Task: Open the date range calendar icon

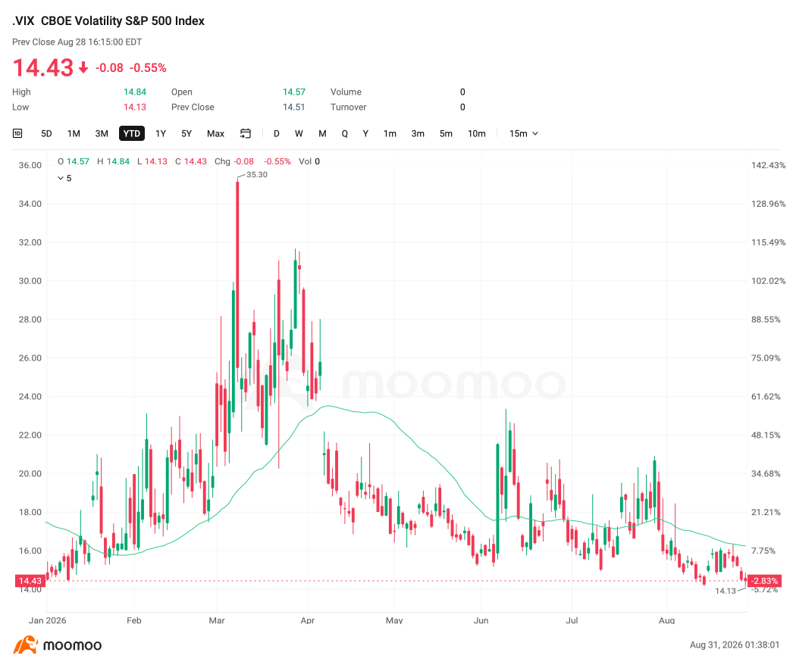Action: tap(246, 133)
